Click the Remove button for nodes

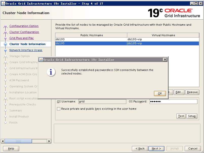coord(192,92)
